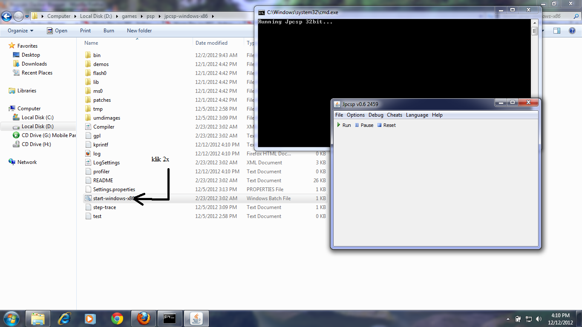Click the Burn button in the Explorer toolbar

(109, 30)
